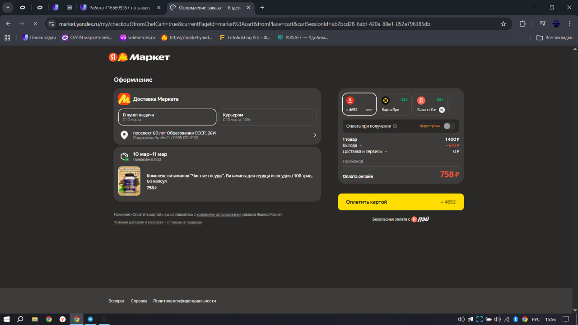Open Fotohosting.Pro bookmark

coord(245,37)
